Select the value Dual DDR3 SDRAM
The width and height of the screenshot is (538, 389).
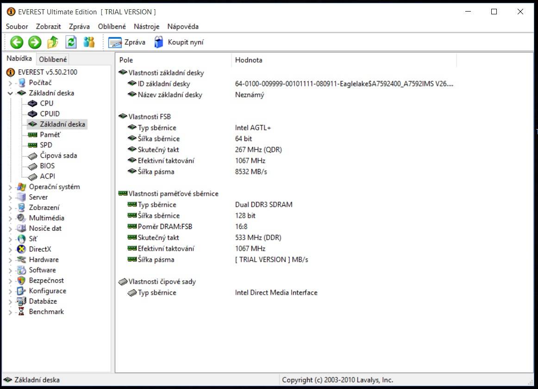264,204
